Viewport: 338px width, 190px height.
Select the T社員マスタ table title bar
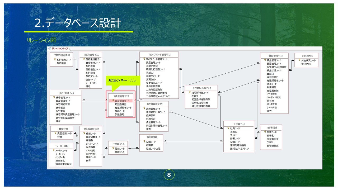point(239,123)
